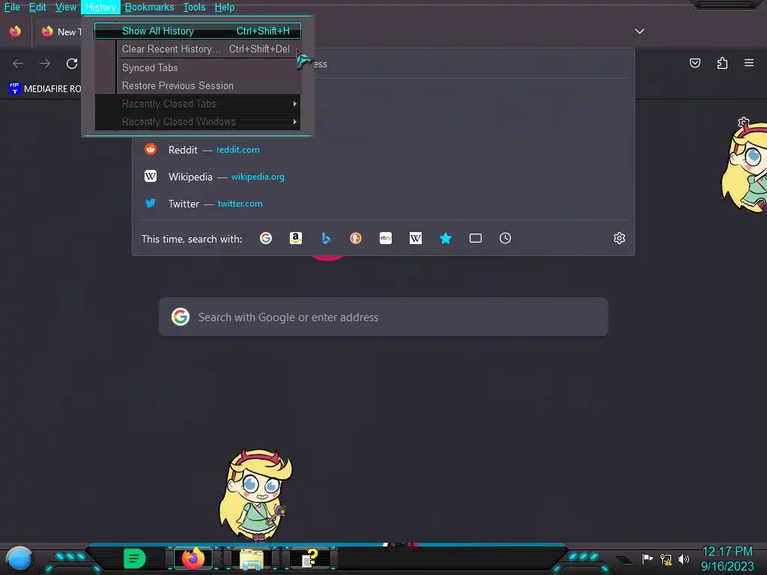Open the volume tray icon
The width and height of the screenshot is (767, 575).
click(684, 559)
